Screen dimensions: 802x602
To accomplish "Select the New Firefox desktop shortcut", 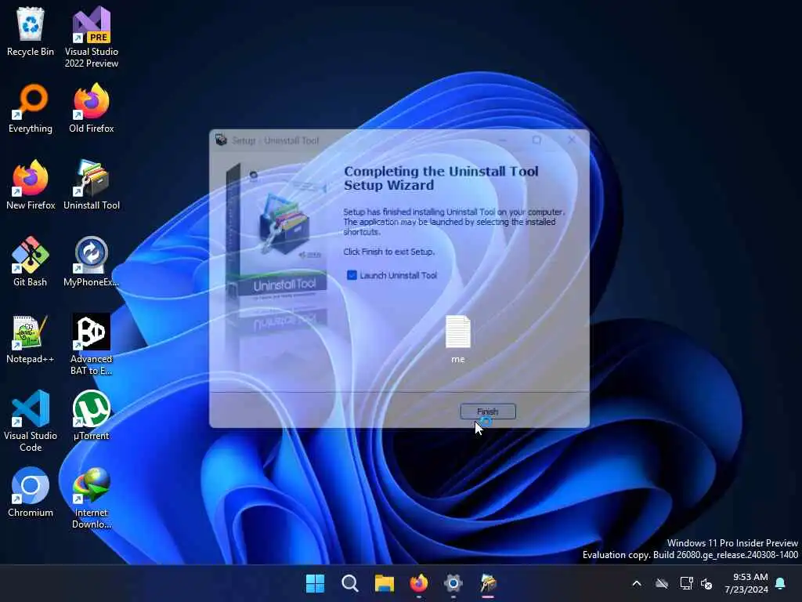I will click(x=31, y=185).
